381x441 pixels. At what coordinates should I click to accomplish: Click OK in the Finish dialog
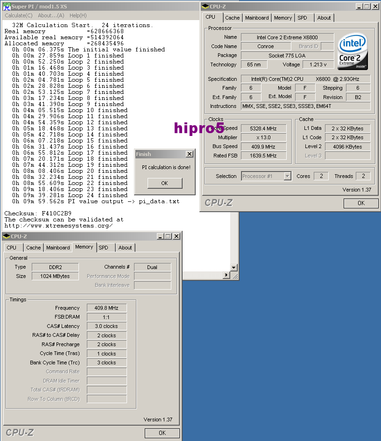coord(165,183)
